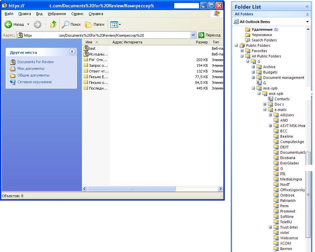Open the Мои документы link
The width and height of the screenshot is (315, 252).
pos(31,69)
